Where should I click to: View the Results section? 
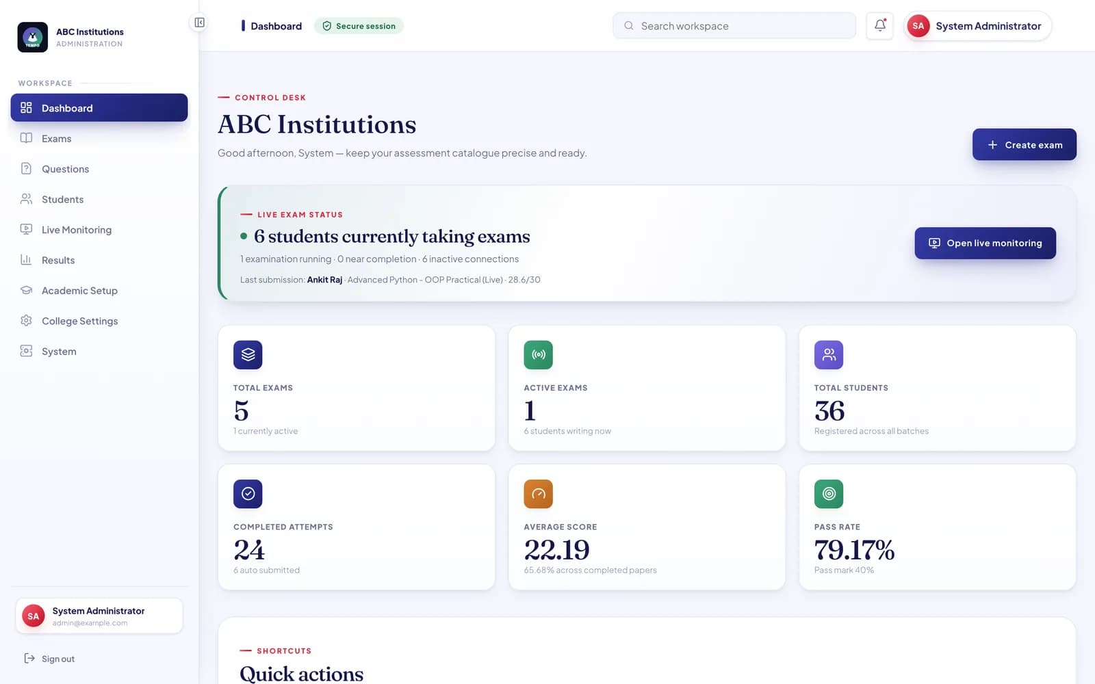coord(99,260)
